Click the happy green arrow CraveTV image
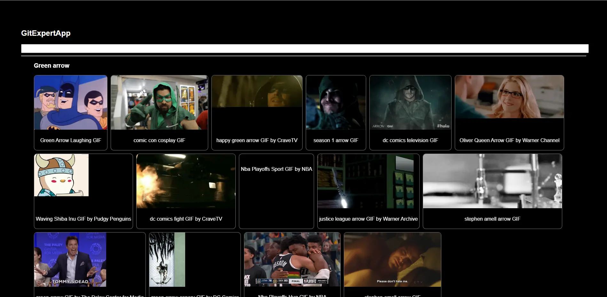 pyautogui.click(x=257, y=91)
